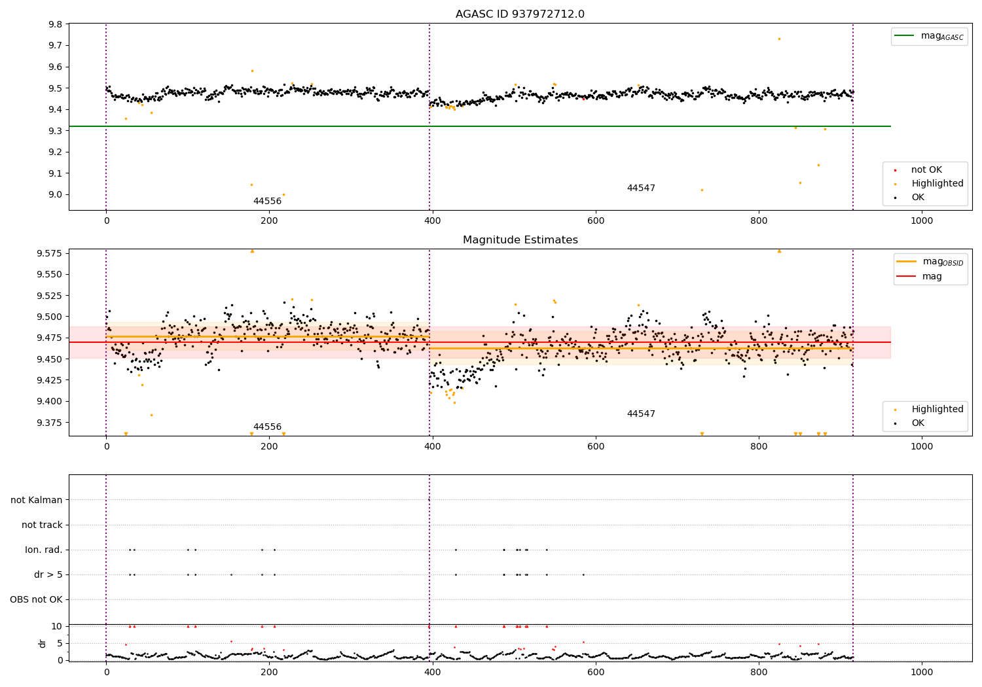Viewport: 982px width, 687px height.
Task: Click the 'Ion. rad.' axis label
Action: 44,550
